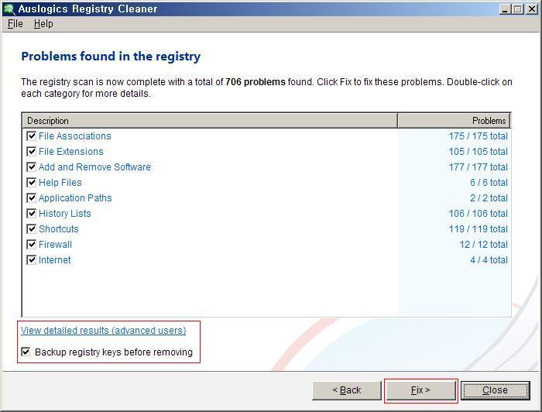Select the Help Files category
This screenshot has height=412, width=542.
click(60, 183)
